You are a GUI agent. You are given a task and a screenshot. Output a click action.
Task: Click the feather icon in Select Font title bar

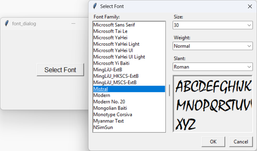pyautogui.click(x=95, y=6)
